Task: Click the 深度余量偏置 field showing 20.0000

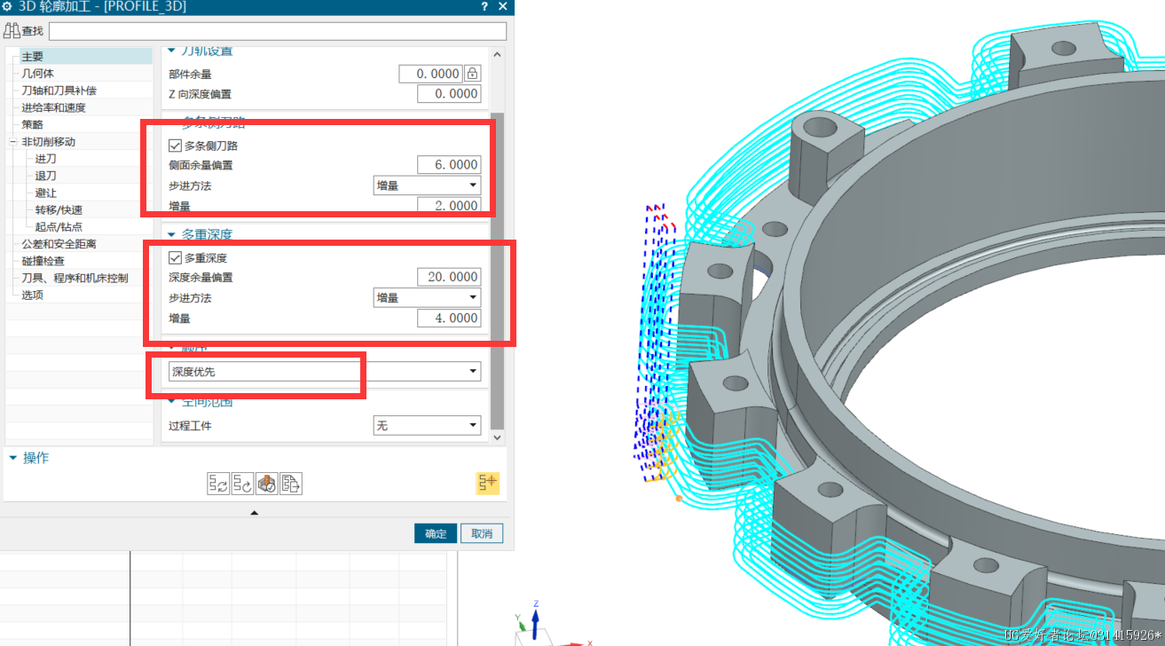Action: [x=449, y=277]
